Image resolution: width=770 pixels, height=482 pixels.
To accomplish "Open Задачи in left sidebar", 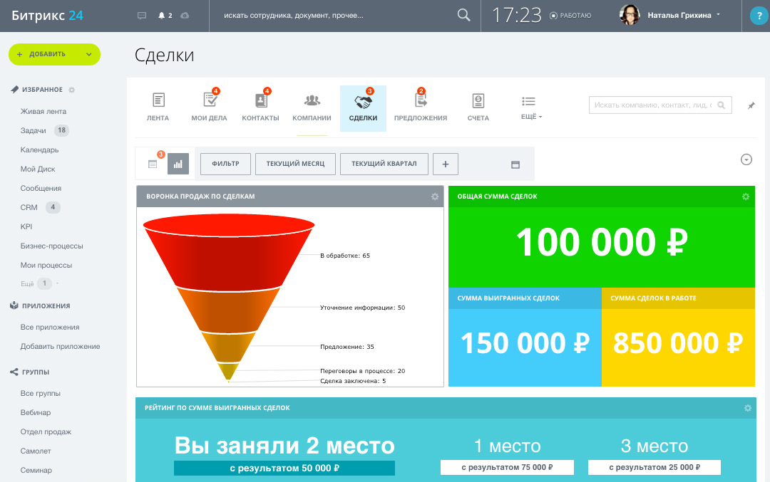I will tap(34, 131).
